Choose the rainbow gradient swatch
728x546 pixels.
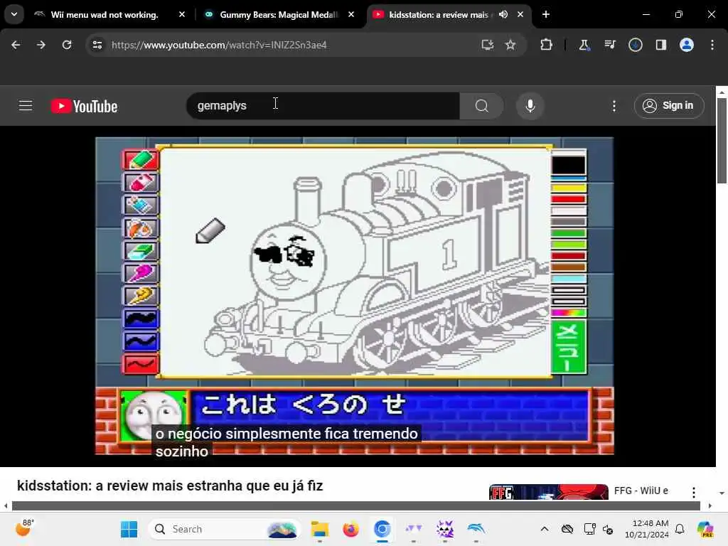(569, 313)
